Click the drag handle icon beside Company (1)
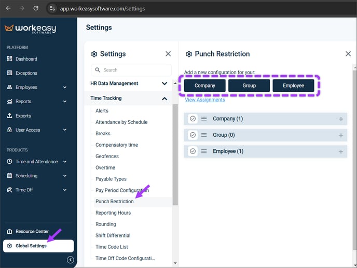Viewport: 357px width, 268px height. click(x=204, y=119)
